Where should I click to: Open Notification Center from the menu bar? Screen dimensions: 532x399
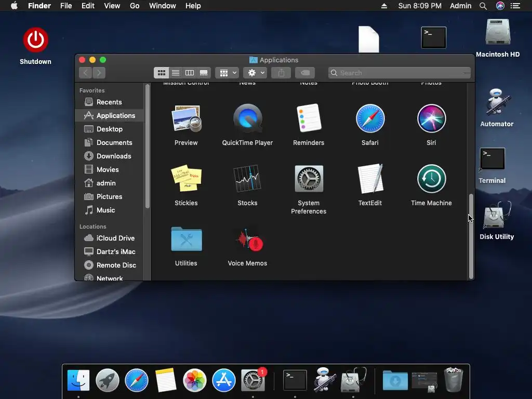[515, 6]
